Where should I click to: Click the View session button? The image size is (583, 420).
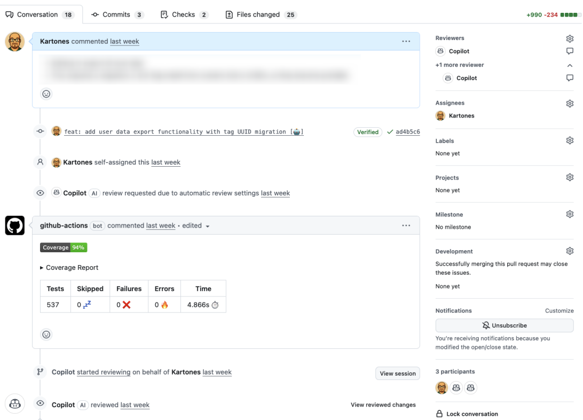397,374
